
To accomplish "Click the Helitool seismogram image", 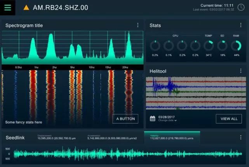I will (196, 93).
